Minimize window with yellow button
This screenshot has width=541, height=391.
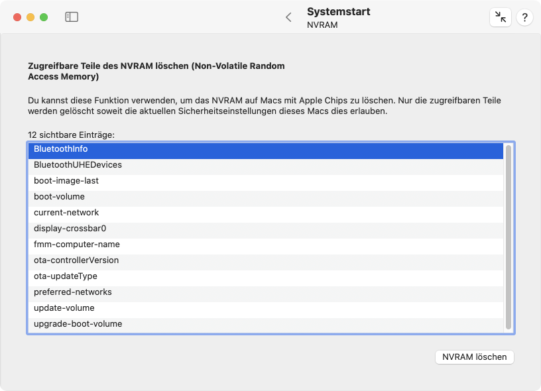coord(30,17)
